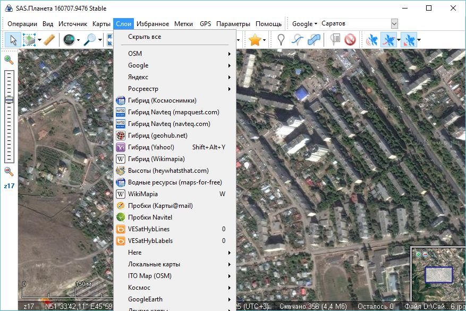Click the zoom level slider handle

(9, 100)
